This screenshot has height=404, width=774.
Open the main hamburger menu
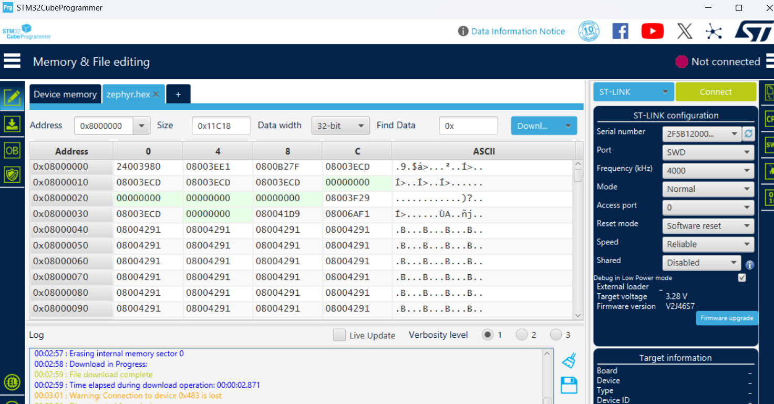click(12, 61)
